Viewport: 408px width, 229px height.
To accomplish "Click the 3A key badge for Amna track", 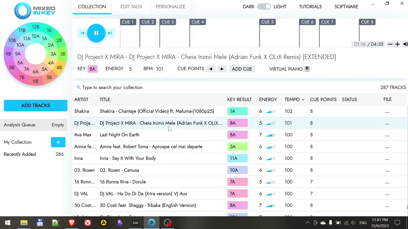I will click(237, 147).
